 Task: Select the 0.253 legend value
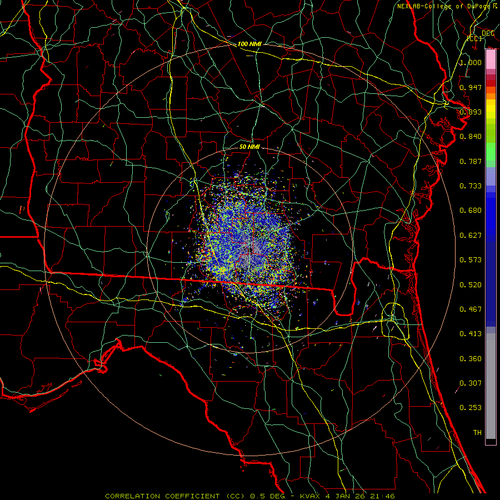pos(471,408)
